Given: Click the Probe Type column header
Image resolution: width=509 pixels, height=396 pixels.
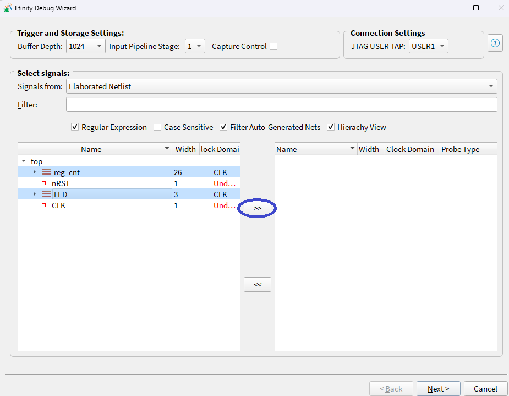Looking at the screenshot, I should [468, 149].
